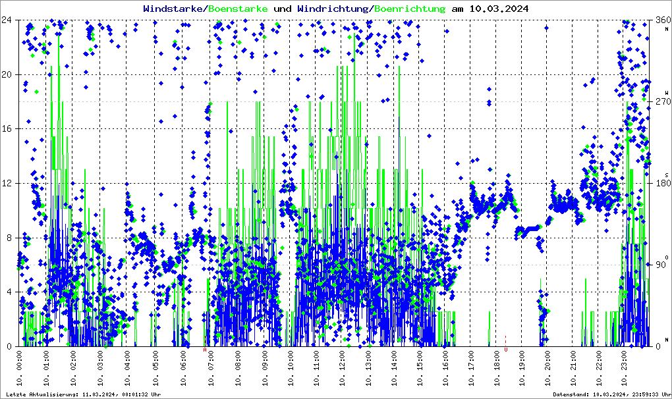
Task: Click the green 'Boenstarke' title label
Action: (x=238, y=9)
